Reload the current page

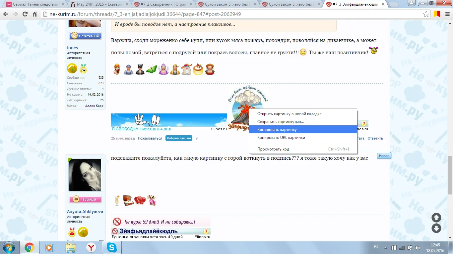click(x=25, y=15)
